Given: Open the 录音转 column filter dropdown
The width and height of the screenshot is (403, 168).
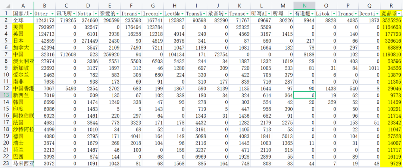Looking at the screenshot, I should 226,13.
